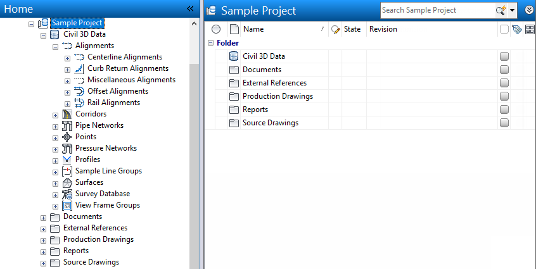Check the box beside the Reports row
This screenshot has width=536, height=269.
click(x=504, y=109)
